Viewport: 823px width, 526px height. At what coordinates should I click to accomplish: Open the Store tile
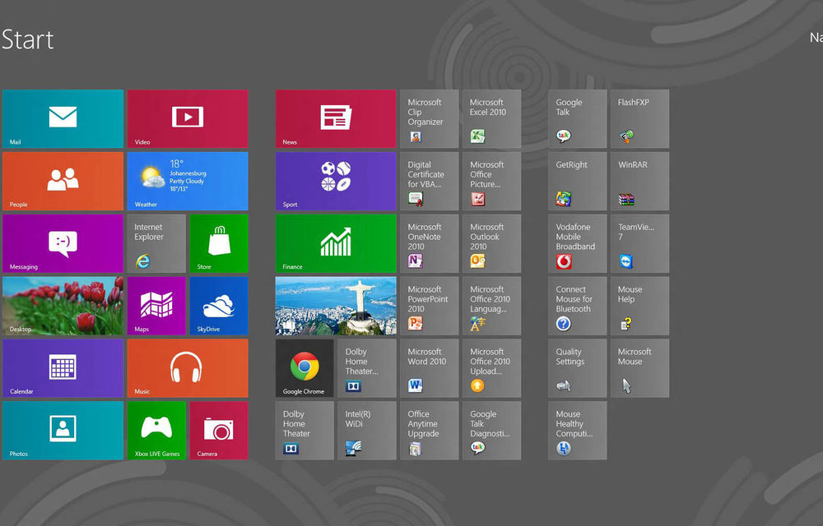pyautogui.click(x=218, y=243)
